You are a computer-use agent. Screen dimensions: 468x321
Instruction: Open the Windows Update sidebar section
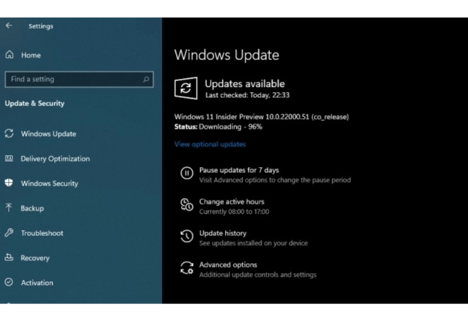tap(49, 134)
